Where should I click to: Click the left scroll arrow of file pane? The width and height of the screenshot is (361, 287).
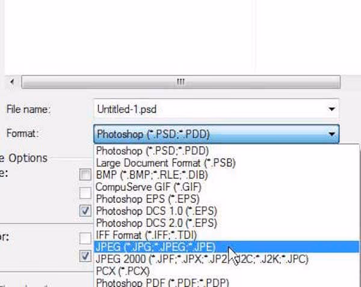[12, 81]
